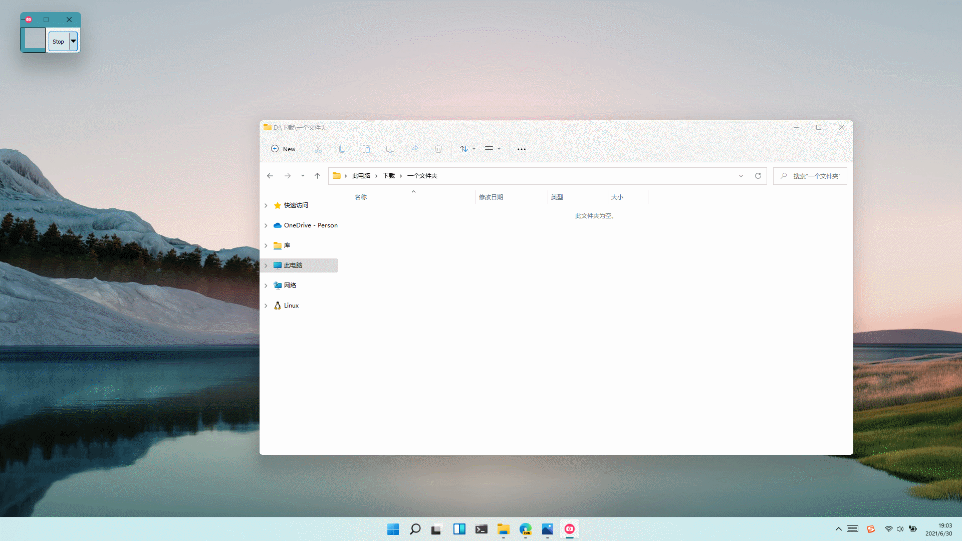Open address bar history dropdown chevron
The width and height of the screenshot is (962, 541).
741,176
